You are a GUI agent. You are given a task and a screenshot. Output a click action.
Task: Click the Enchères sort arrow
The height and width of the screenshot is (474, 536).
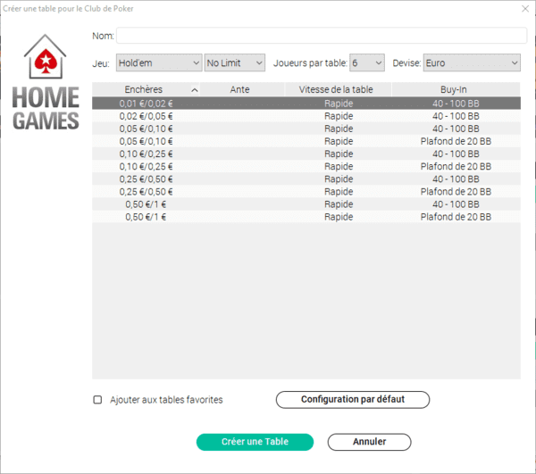pos(195,90)
